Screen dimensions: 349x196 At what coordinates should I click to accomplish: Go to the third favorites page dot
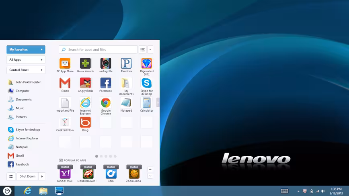(106, 156)
